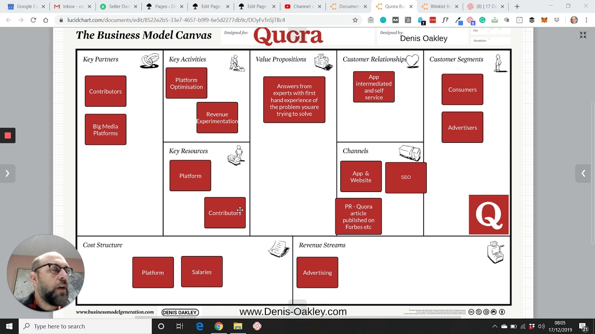
Task: Open the Buffer stacked-layers extension
Action: coord(532,20)
